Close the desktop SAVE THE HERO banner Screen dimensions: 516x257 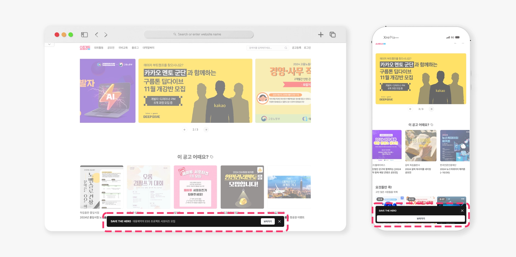coord(279,221)
